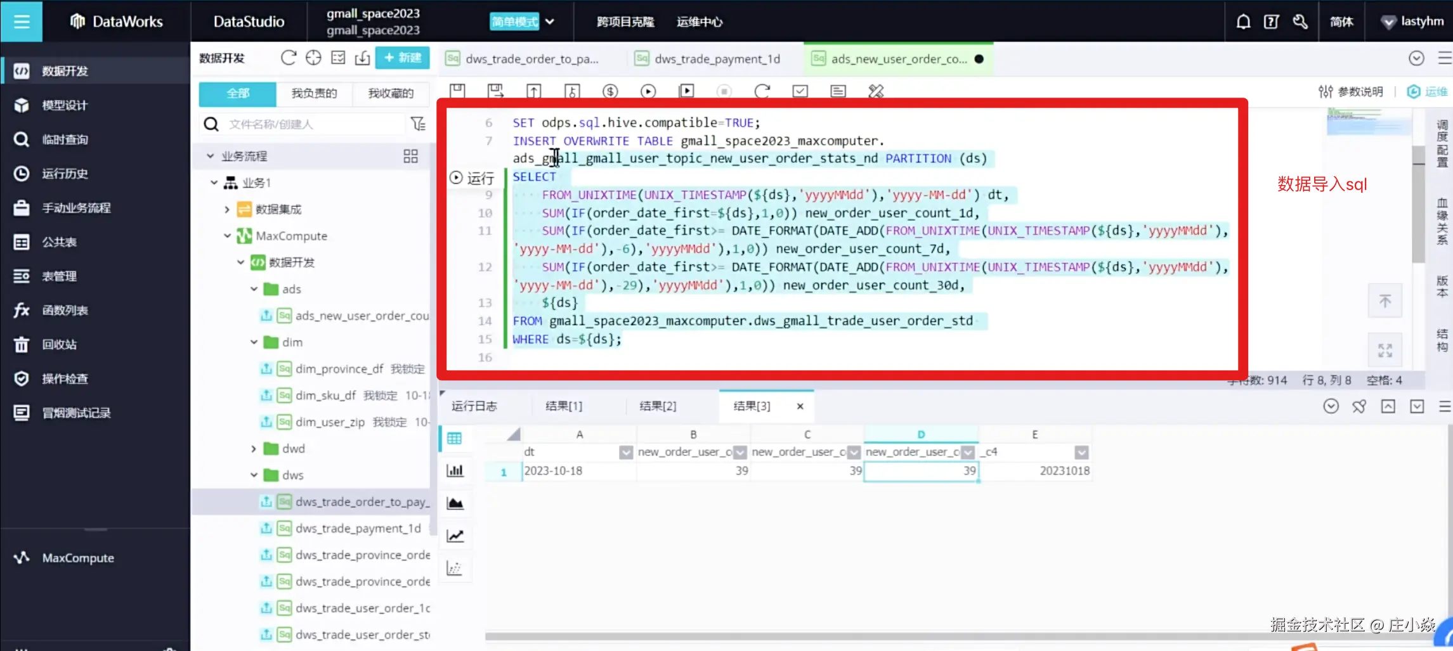Collapse the MaxCompute tree node

(227, 236)
